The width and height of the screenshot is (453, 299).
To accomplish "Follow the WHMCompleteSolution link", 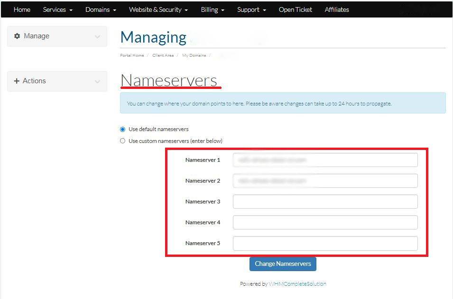I will click(x=297, y=284).
